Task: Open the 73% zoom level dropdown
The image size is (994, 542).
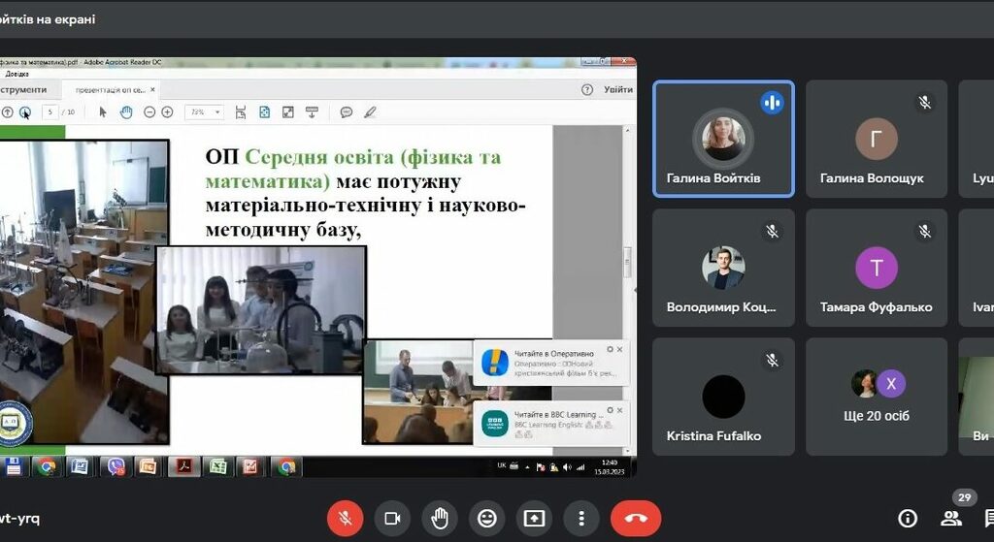Action: pos(204,112)
